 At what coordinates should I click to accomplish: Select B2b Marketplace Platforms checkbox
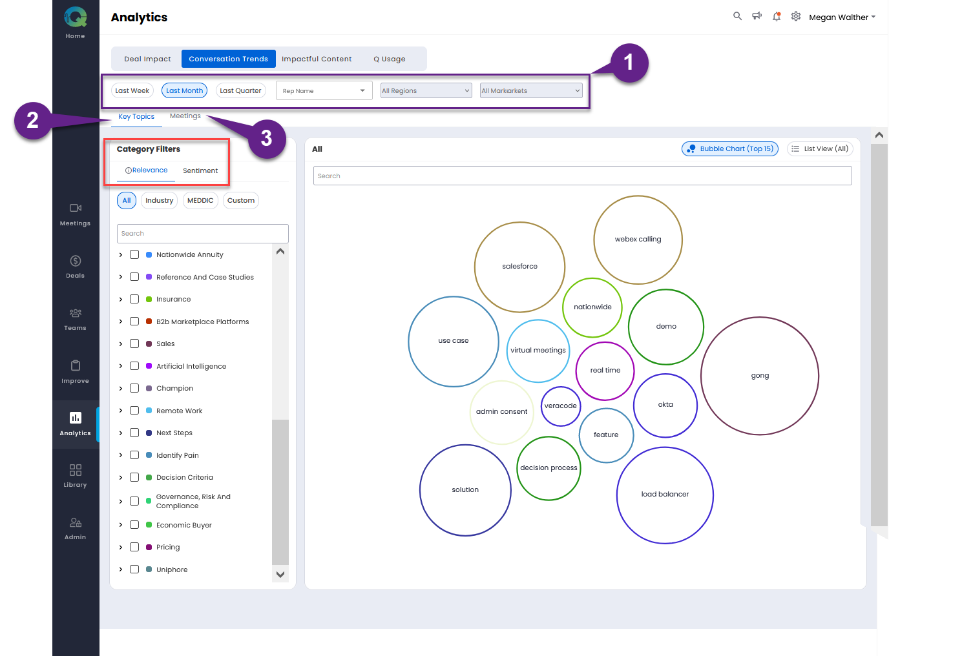pyautogui.click(x=134, y=322)
